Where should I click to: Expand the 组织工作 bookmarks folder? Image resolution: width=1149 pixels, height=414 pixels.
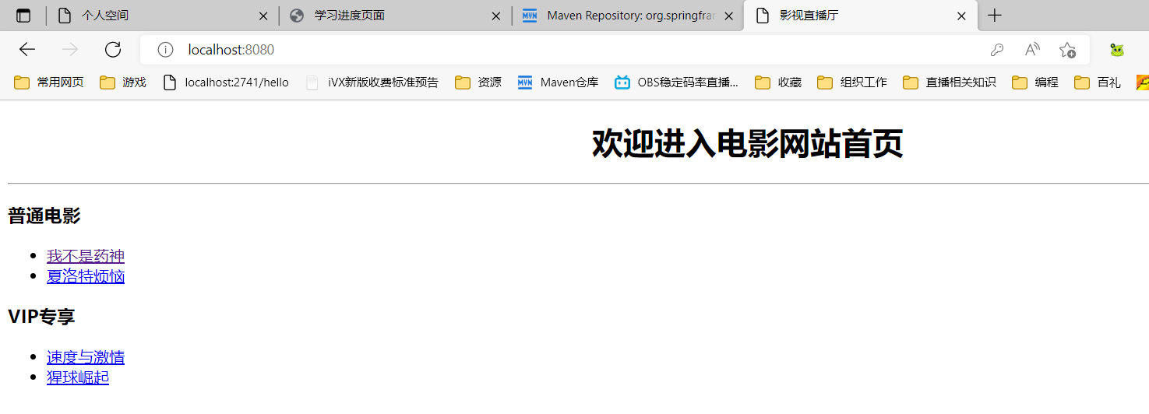click(x=852, y=82)
